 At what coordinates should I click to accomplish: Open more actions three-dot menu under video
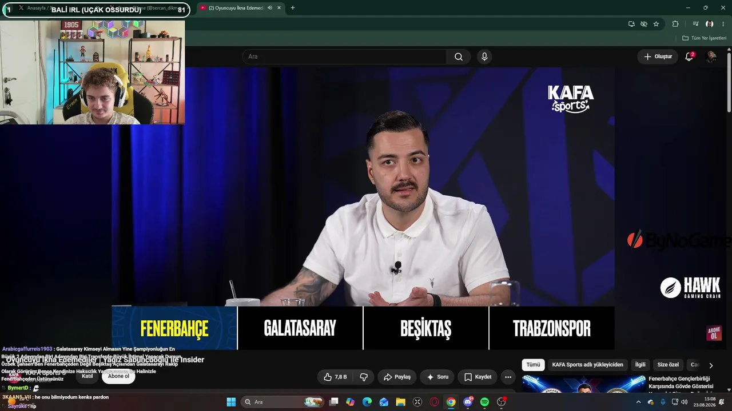pyautogui.click(x=508, y=377)
